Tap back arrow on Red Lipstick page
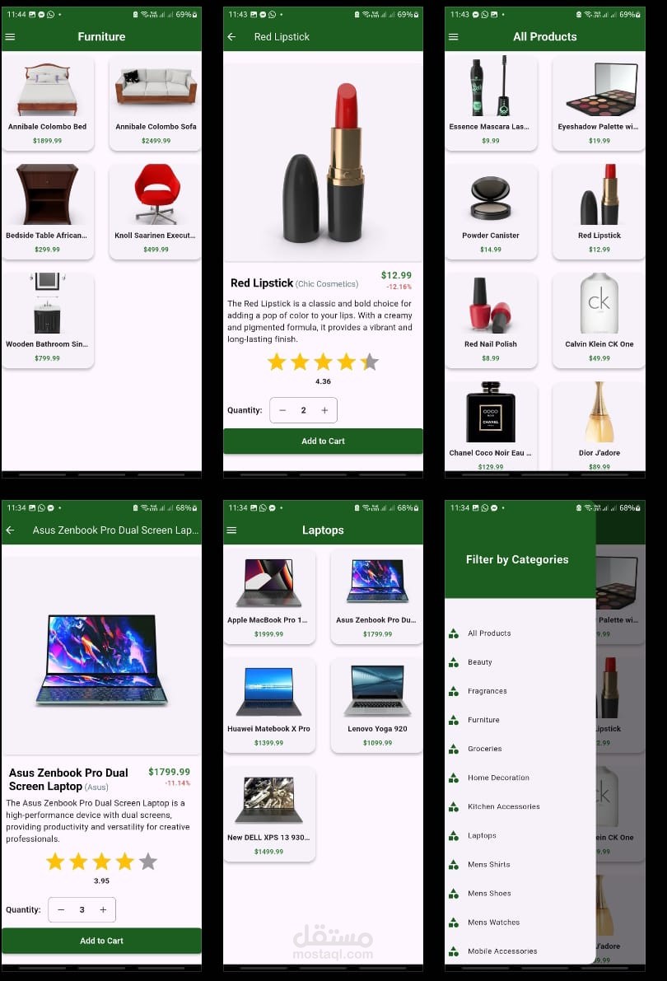Image resolution: width=667 pixels, height=981 pixels. tap(231, 37)
